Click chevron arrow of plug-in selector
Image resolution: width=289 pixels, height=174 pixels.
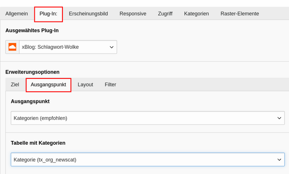pos(112,47)
